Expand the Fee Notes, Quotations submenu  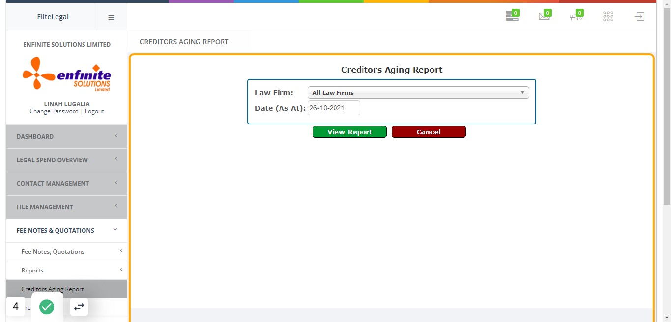point(66,251)
